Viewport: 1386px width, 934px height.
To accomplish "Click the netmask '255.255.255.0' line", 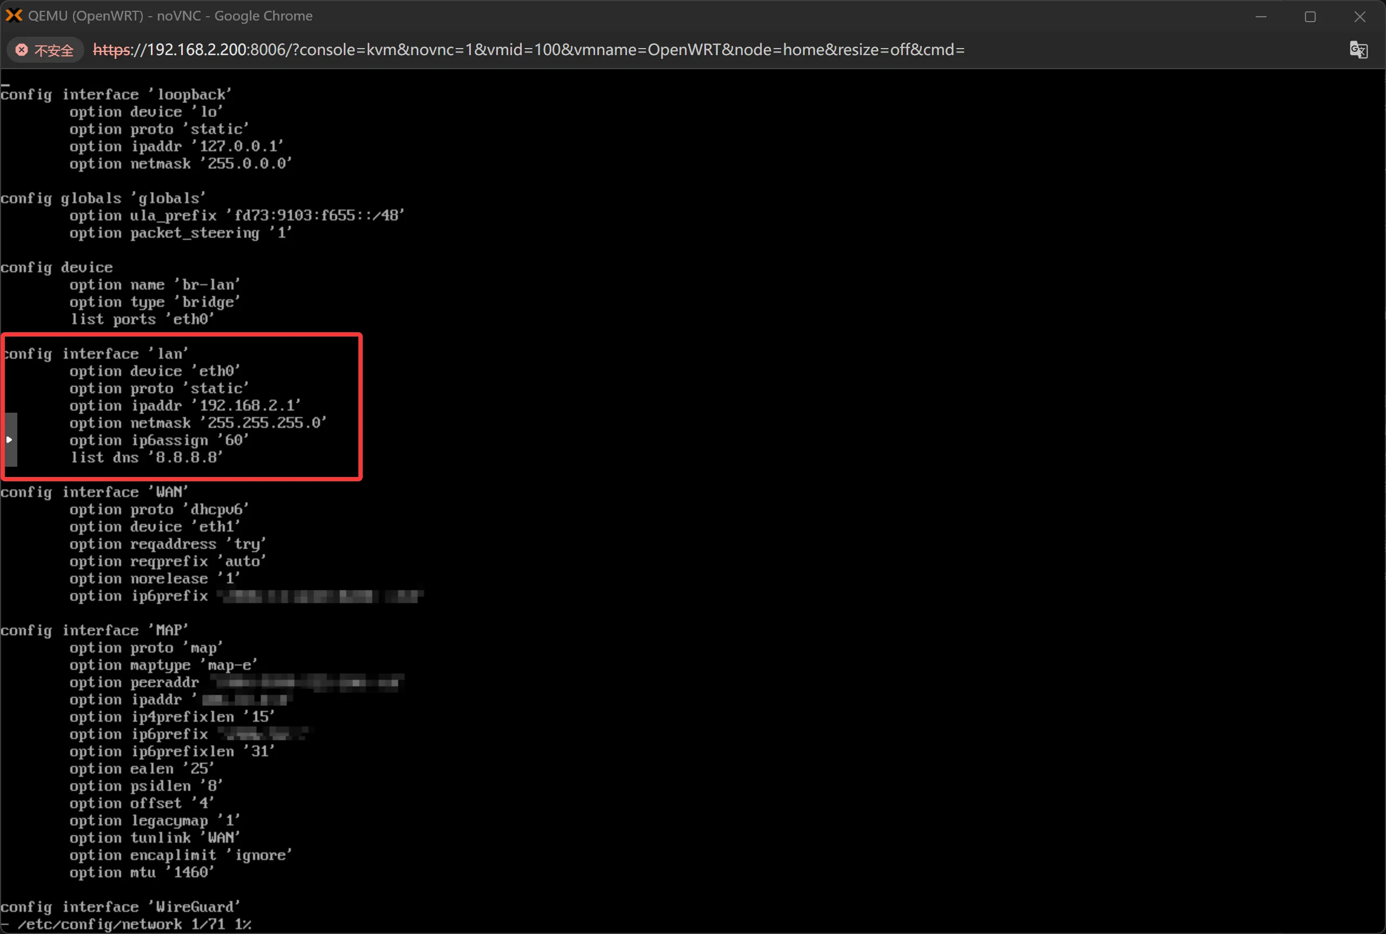I will click(198, 423).
